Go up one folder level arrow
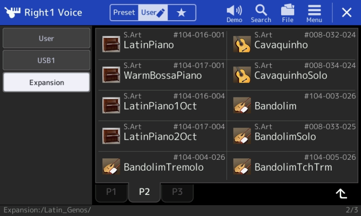Screen dimensions: 361x216 pyautogui.click(x=341, y=194)
